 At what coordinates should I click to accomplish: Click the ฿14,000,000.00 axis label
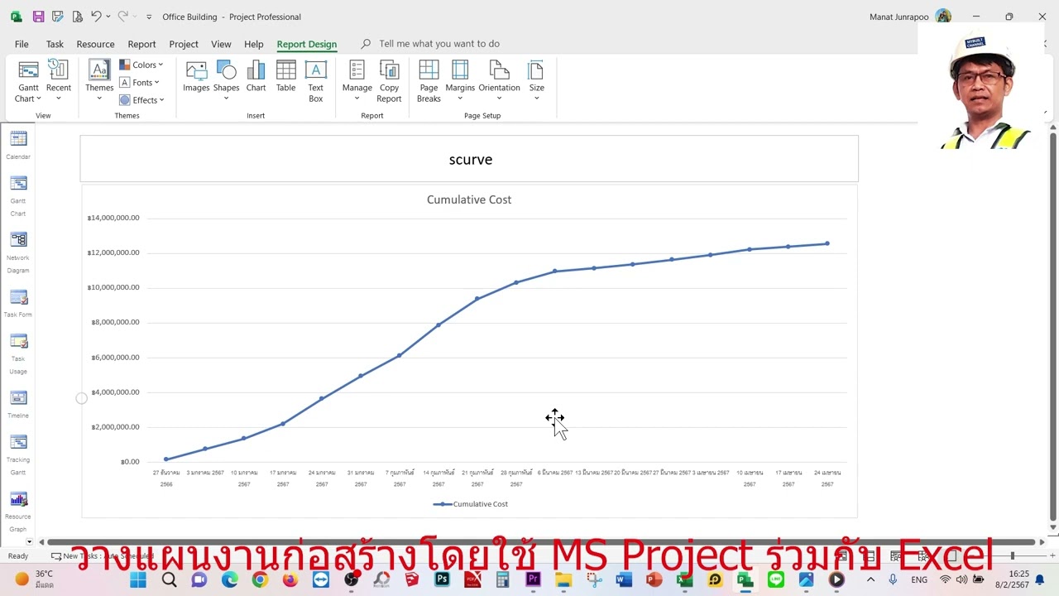tap(113, 218)
